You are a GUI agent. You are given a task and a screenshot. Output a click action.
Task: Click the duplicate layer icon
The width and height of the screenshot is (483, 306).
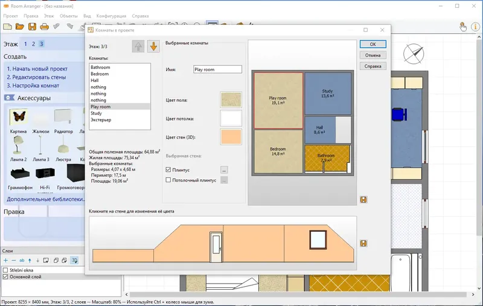point(56,261)
